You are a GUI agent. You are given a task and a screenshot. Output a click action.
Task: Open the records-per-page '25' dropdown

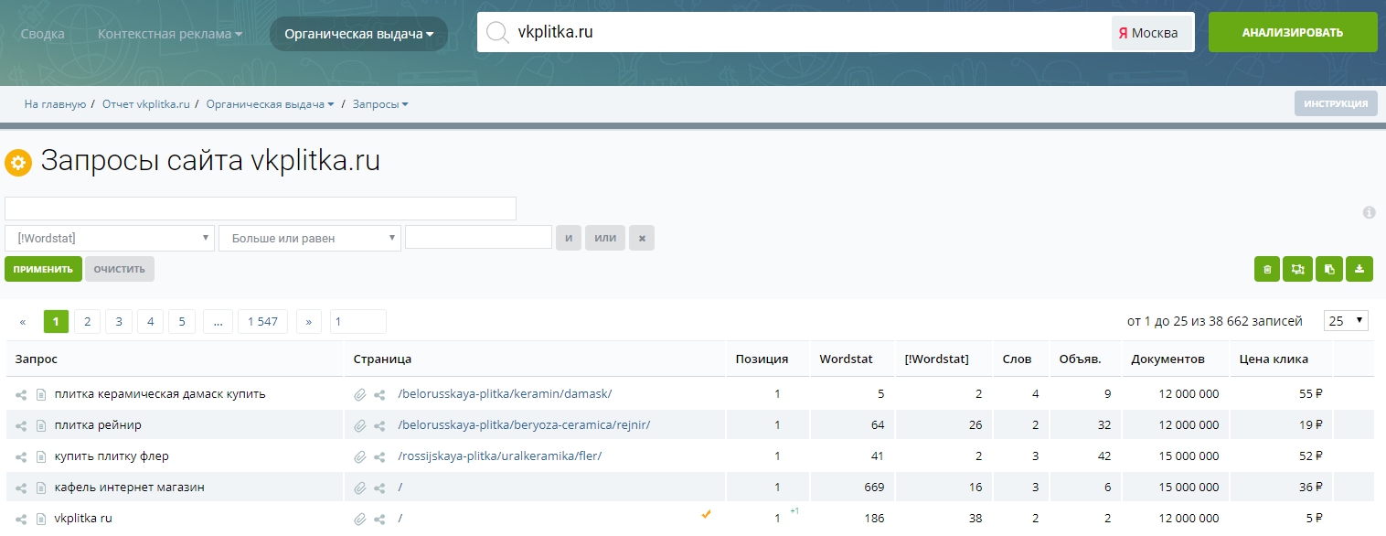click(x=1346, y=321)
